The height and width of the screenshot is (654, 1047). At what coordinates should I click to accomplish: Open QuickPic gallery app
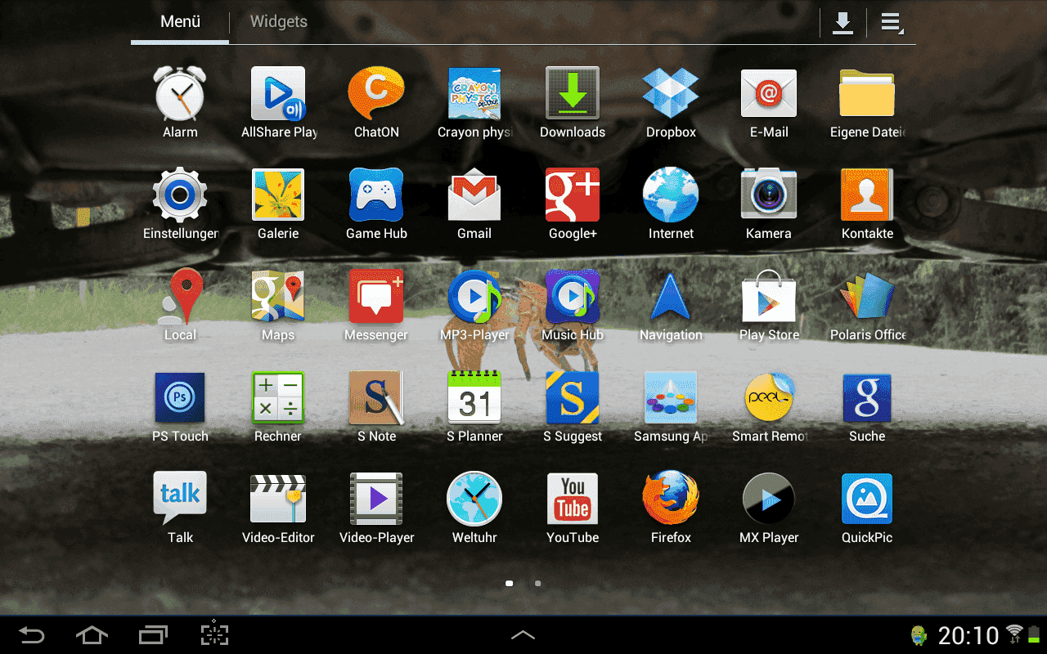tap(867, 508)
